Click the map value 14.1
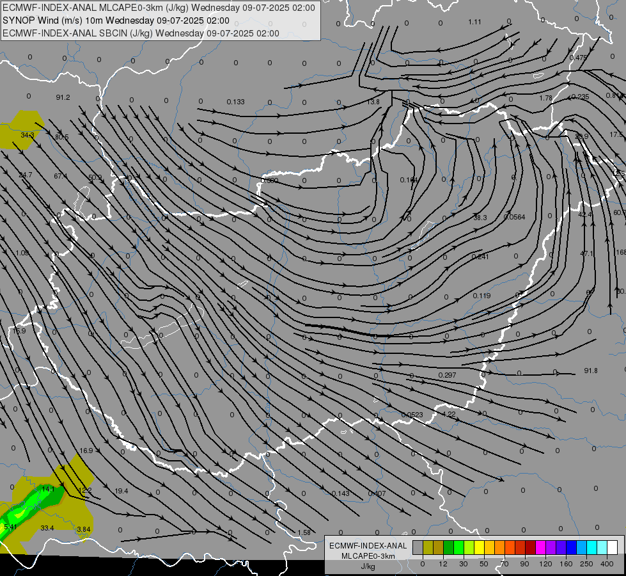This screenshot has height=576, width=626. tap(49, 489)
